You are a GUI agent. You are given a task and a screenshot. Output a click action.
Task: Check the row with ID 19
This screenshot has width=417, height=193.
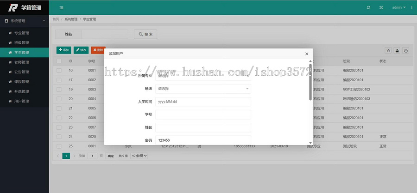click(59, 89)
